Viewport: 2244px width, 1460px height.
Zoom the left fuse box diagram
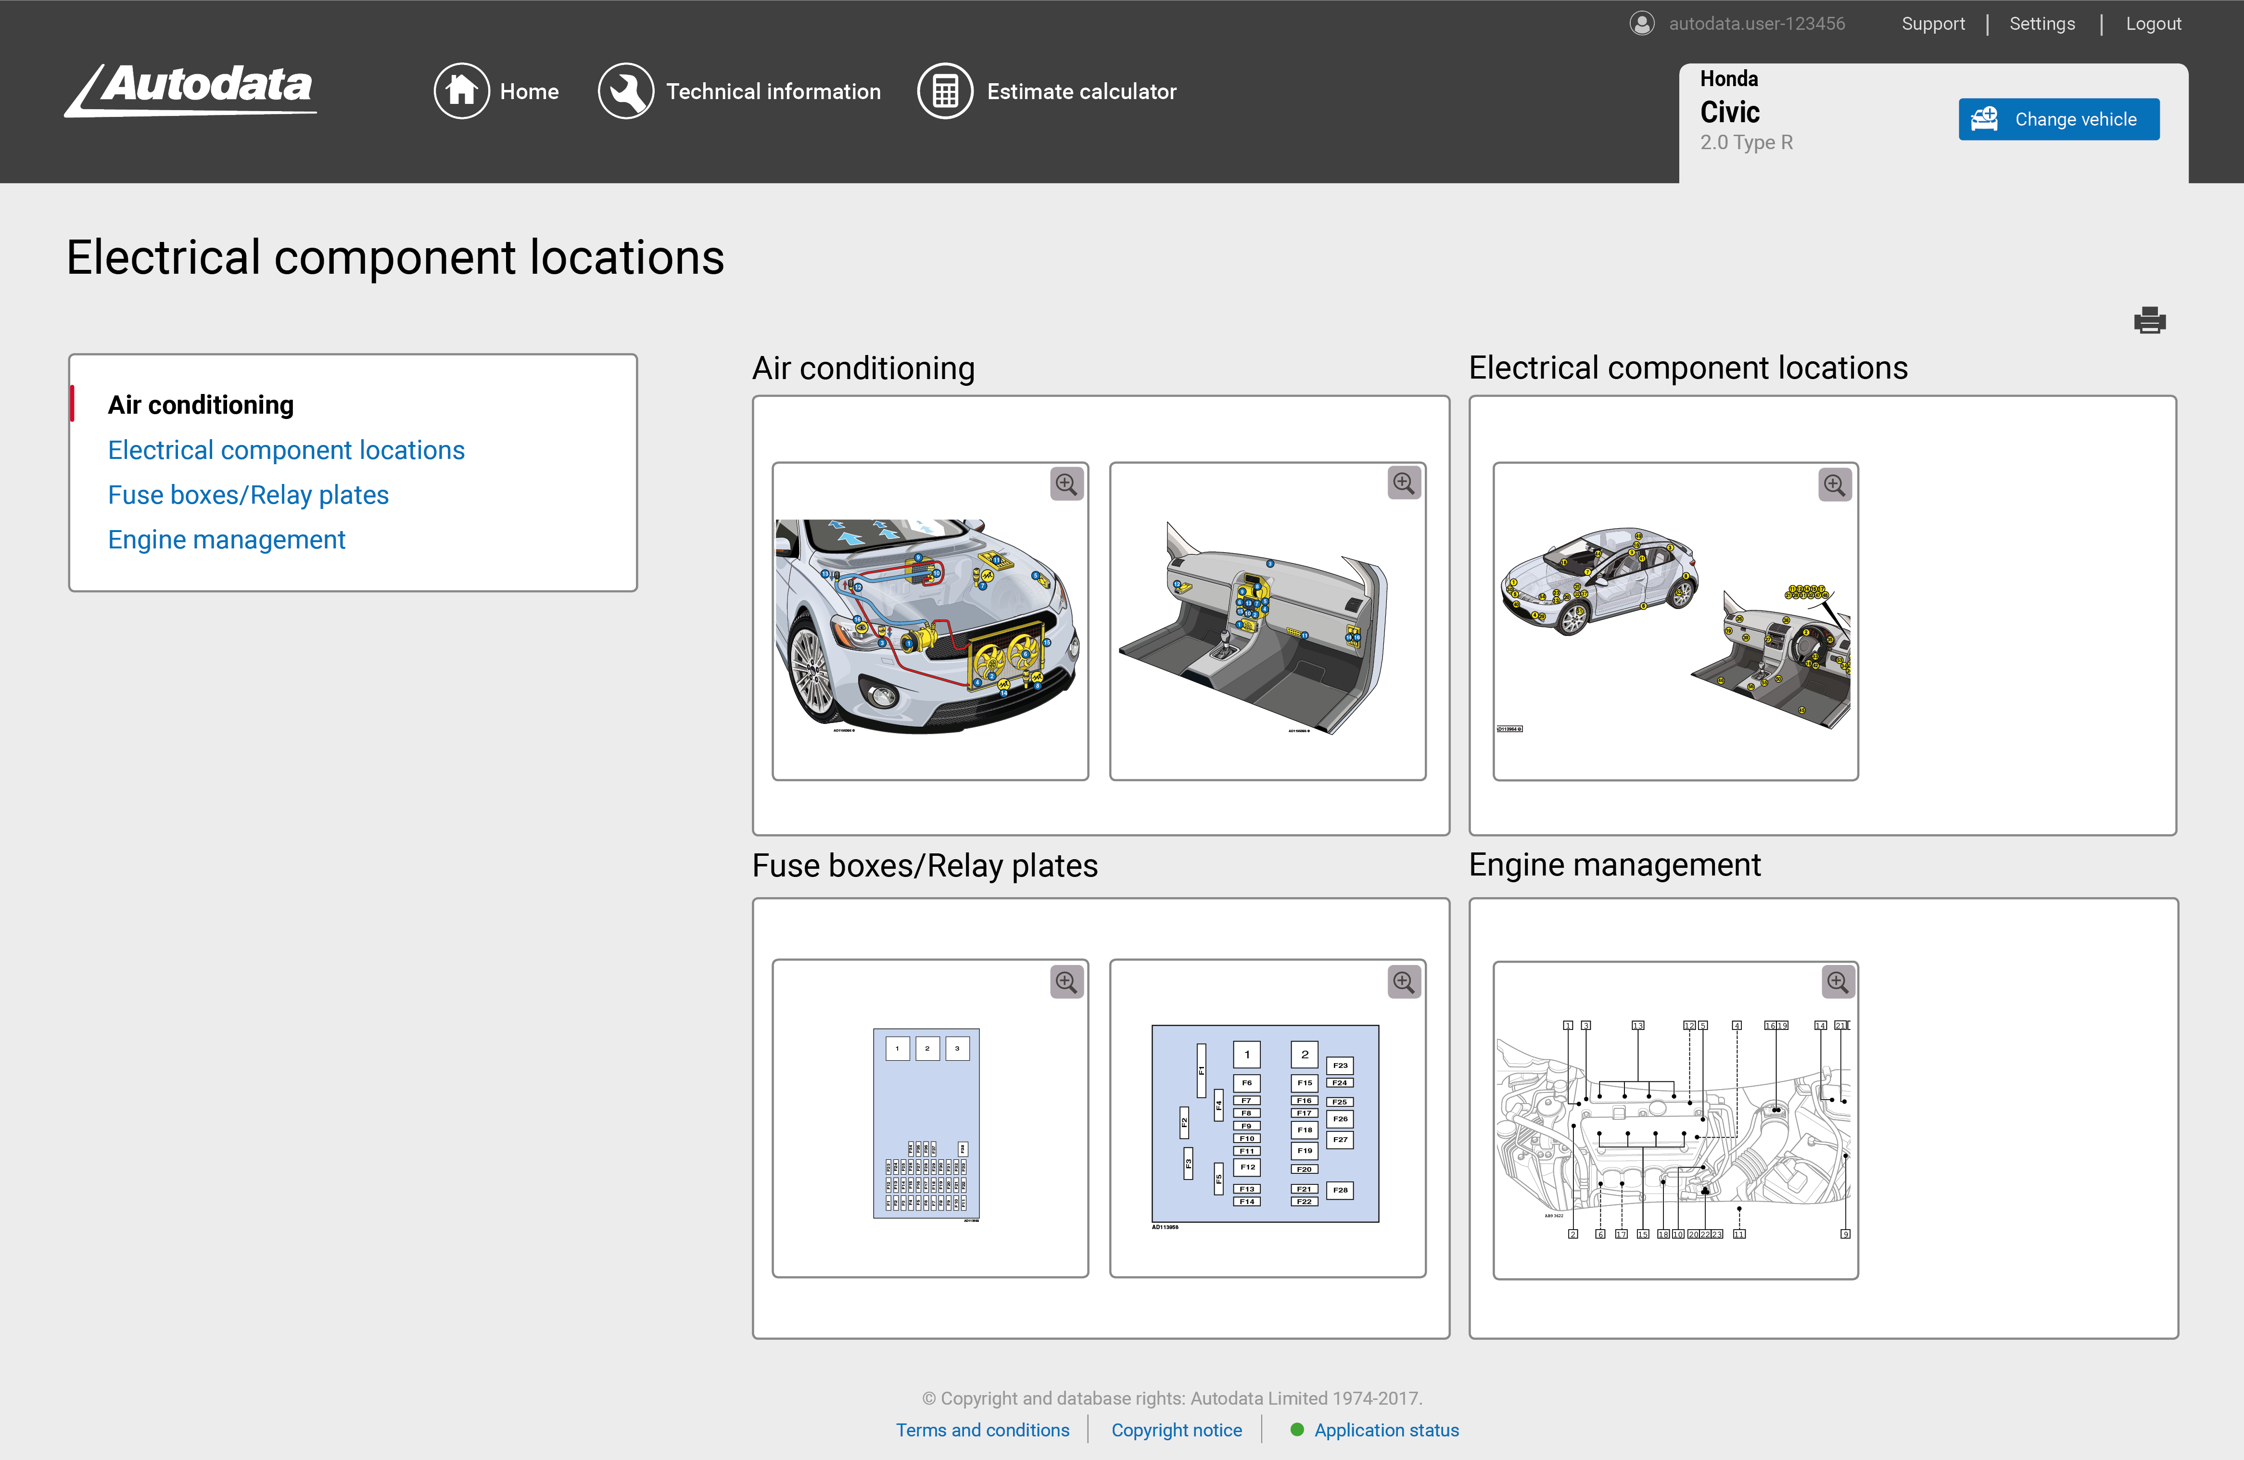point(1066,981)
